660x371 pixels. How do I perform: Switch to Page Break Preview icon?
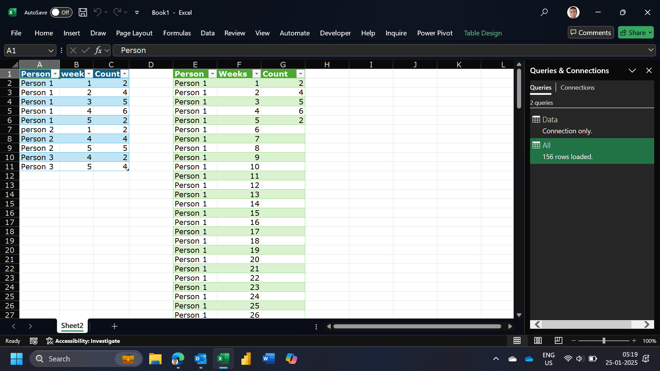pos(559,340)
